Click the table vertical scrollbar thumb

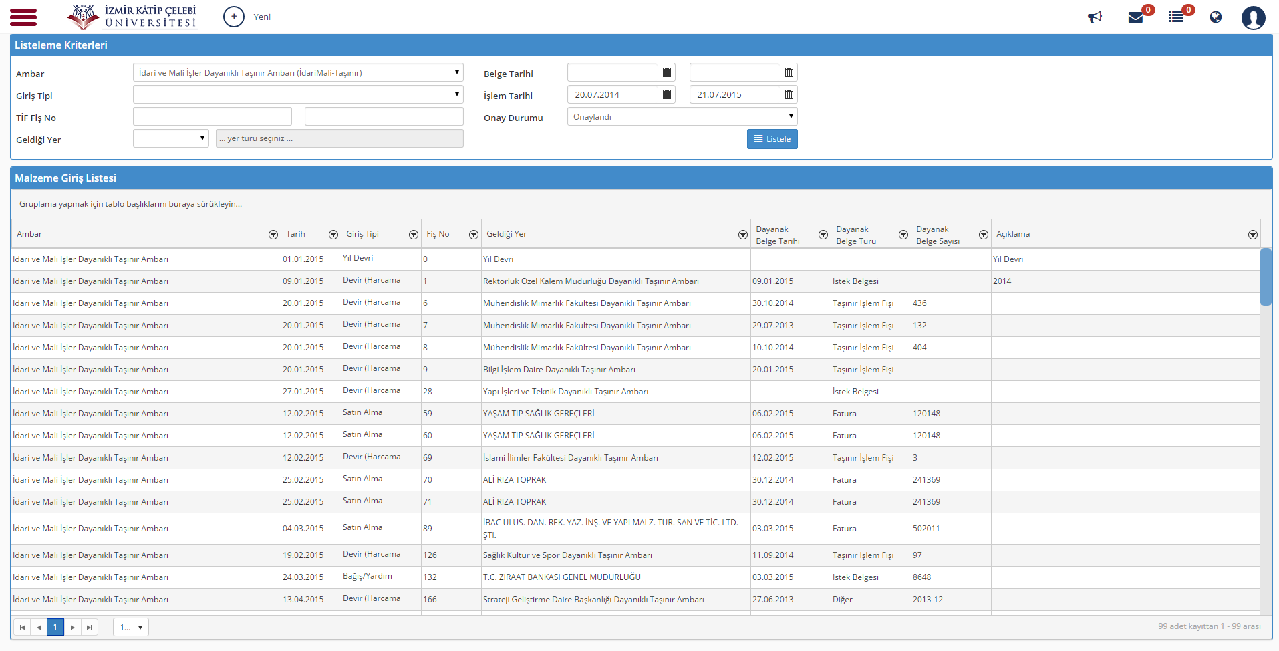point(1266,277)
